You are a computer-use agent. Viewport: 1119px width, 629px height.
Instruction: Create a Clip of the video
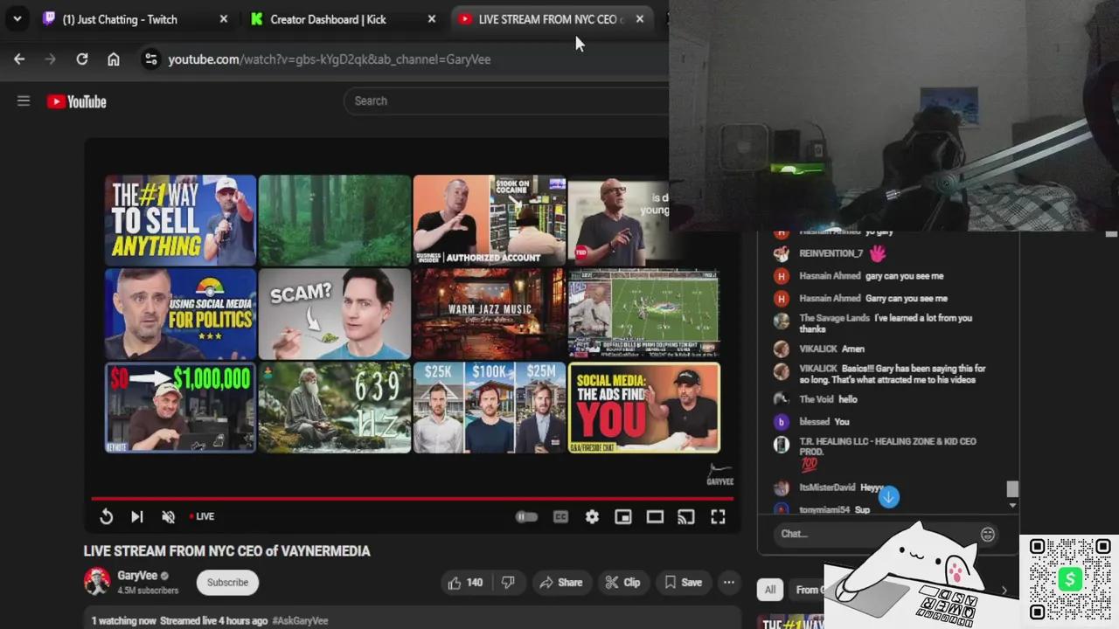point(623,582)
